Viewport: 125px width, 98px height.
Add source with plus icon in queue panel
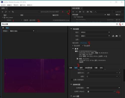[2, 12]
